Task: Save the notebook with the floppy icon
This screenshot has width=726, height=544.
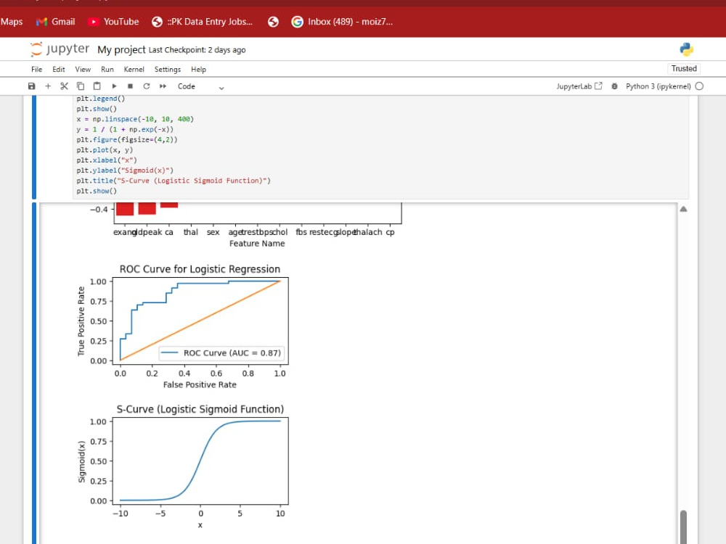Action: tap(31, 86)
